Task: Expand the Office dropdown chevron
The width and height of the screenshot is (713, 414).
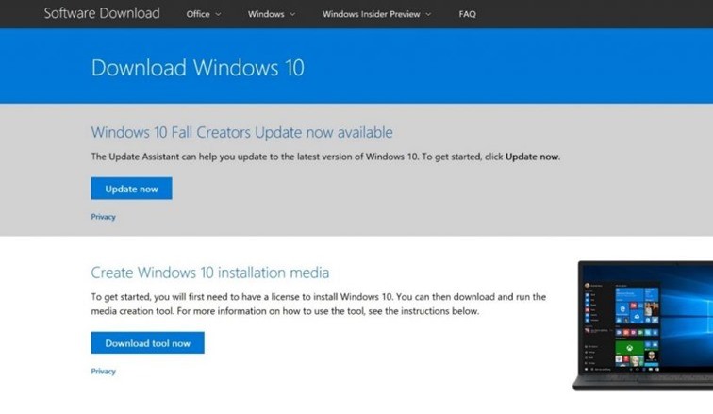Action: click(218, 14)
